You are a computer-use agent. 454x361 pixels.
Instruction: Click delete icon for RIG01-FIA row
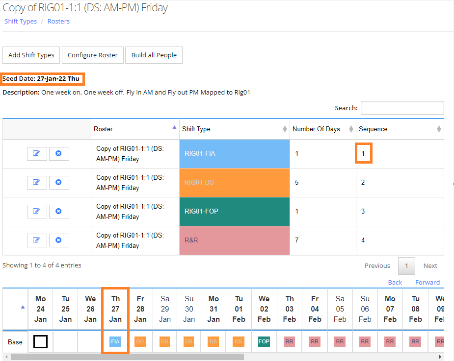click(59, 154)
